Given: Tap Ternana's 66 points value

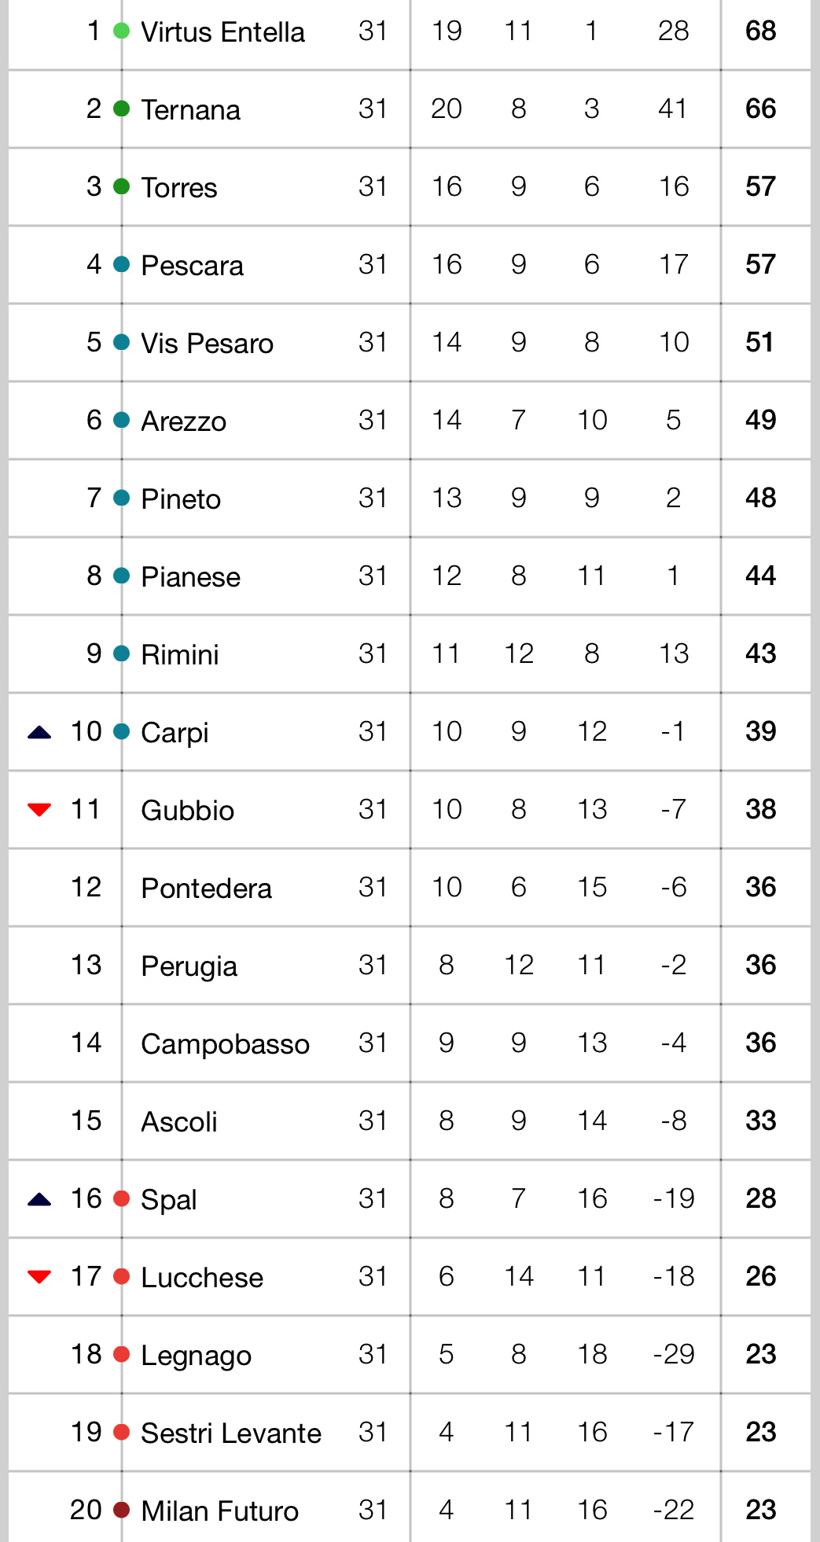Looking at the screenshot, I should click(761, 109).
